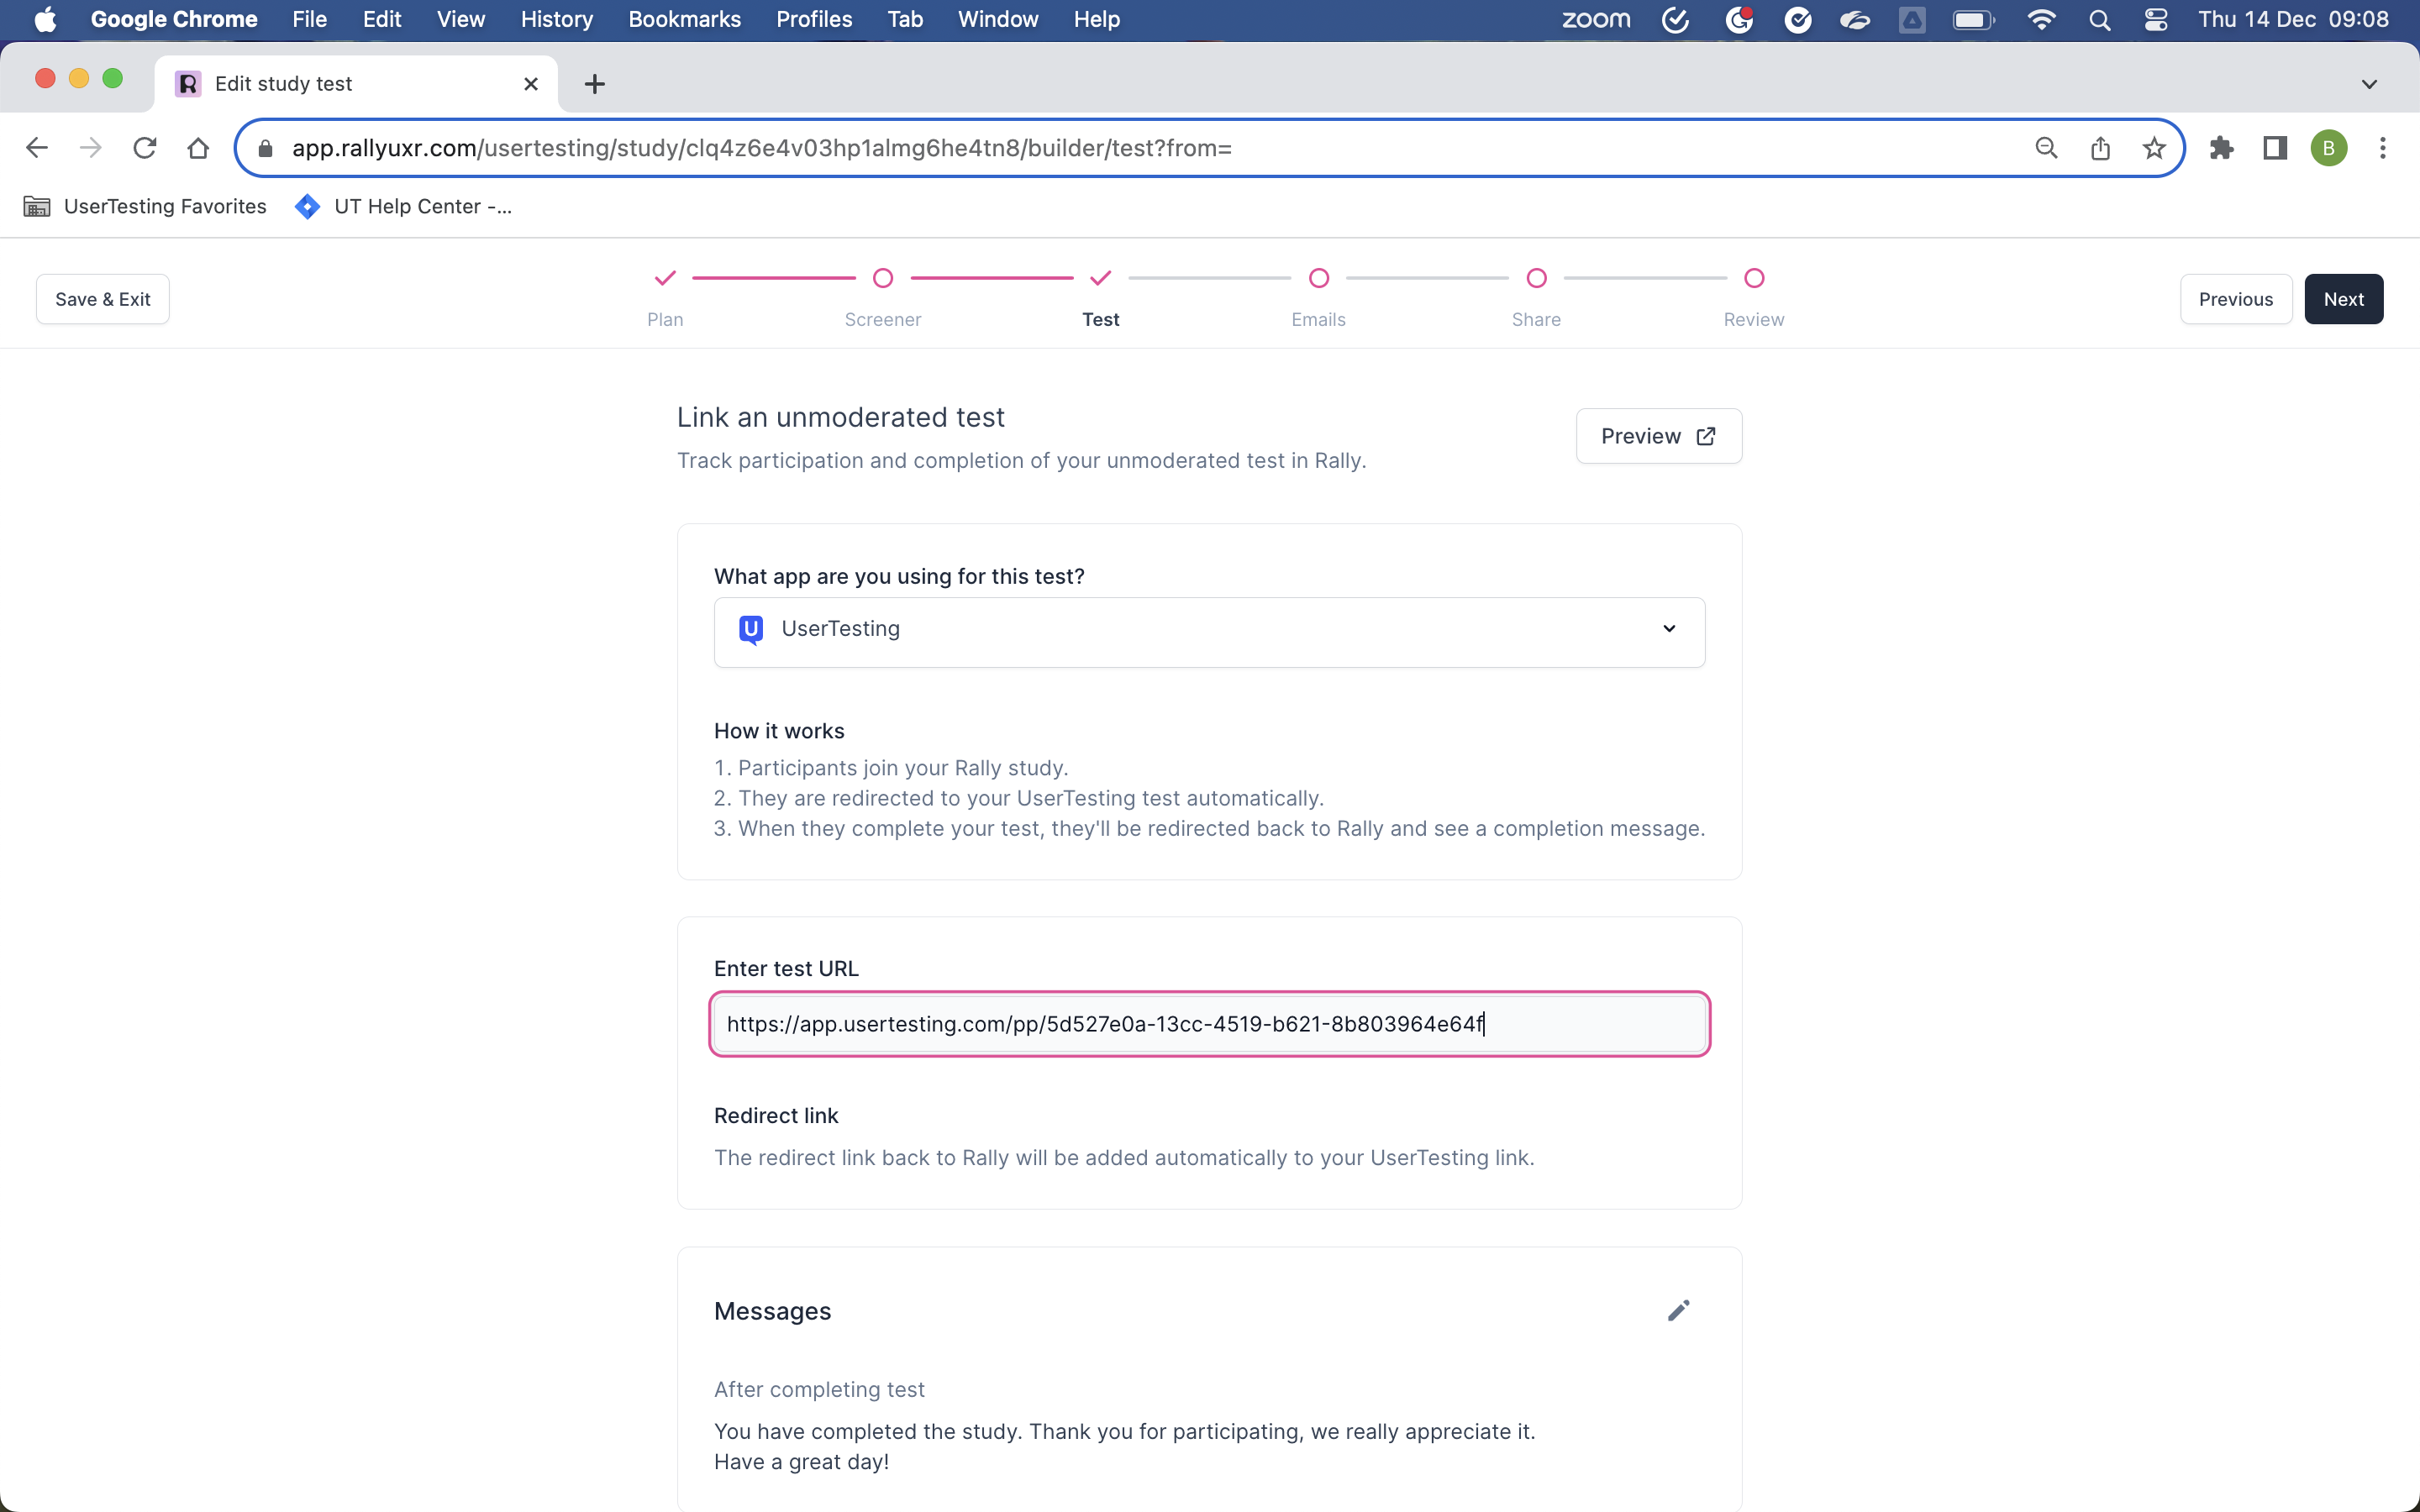The image size is (2420, 1512).
Task: Open the Chrome extensions puzzle icon
Action: pos(2221,147)
